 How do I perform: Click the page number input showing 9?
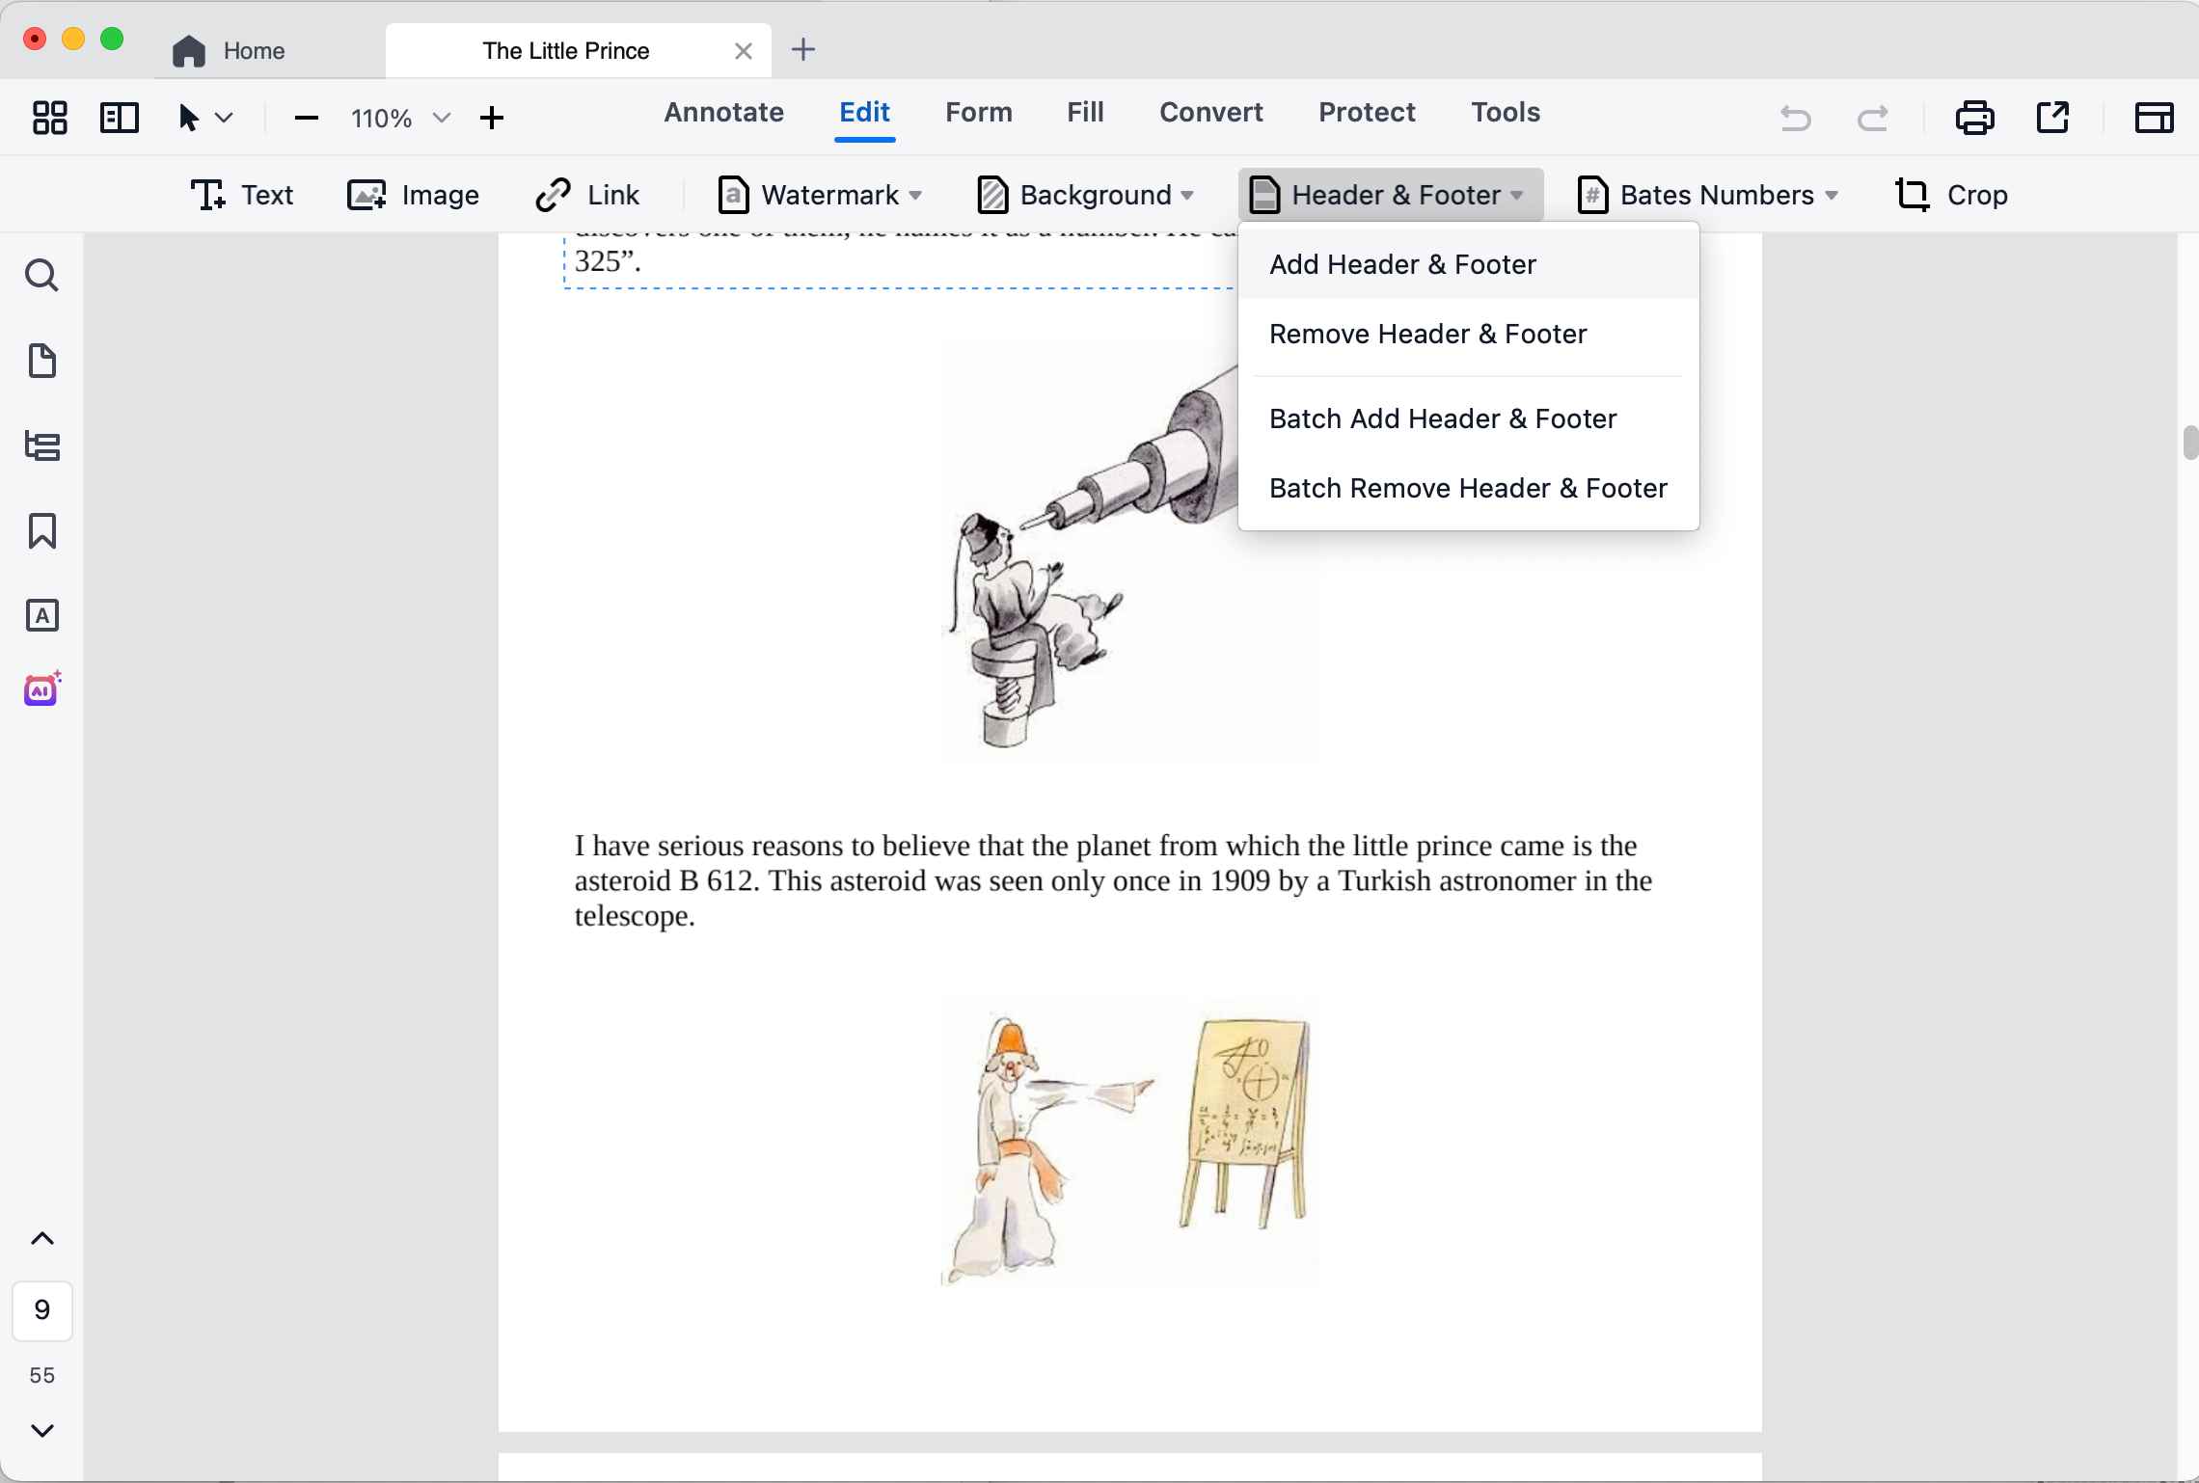coord(42,1309)
